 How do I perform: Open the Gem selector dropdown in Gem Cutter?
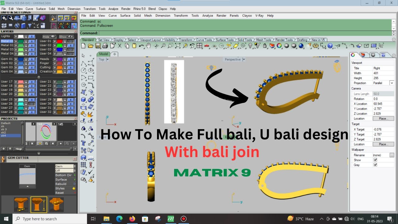(75, 166)
